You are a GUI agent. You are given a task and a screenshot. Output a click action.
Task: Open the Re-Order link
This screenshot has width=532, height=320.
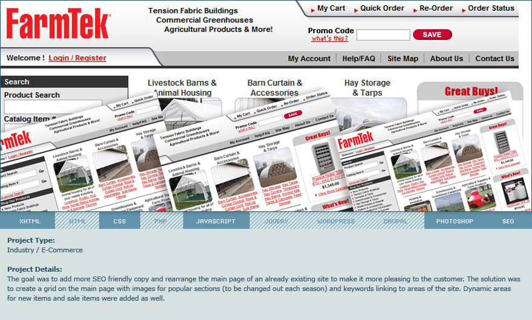point(436,8)
